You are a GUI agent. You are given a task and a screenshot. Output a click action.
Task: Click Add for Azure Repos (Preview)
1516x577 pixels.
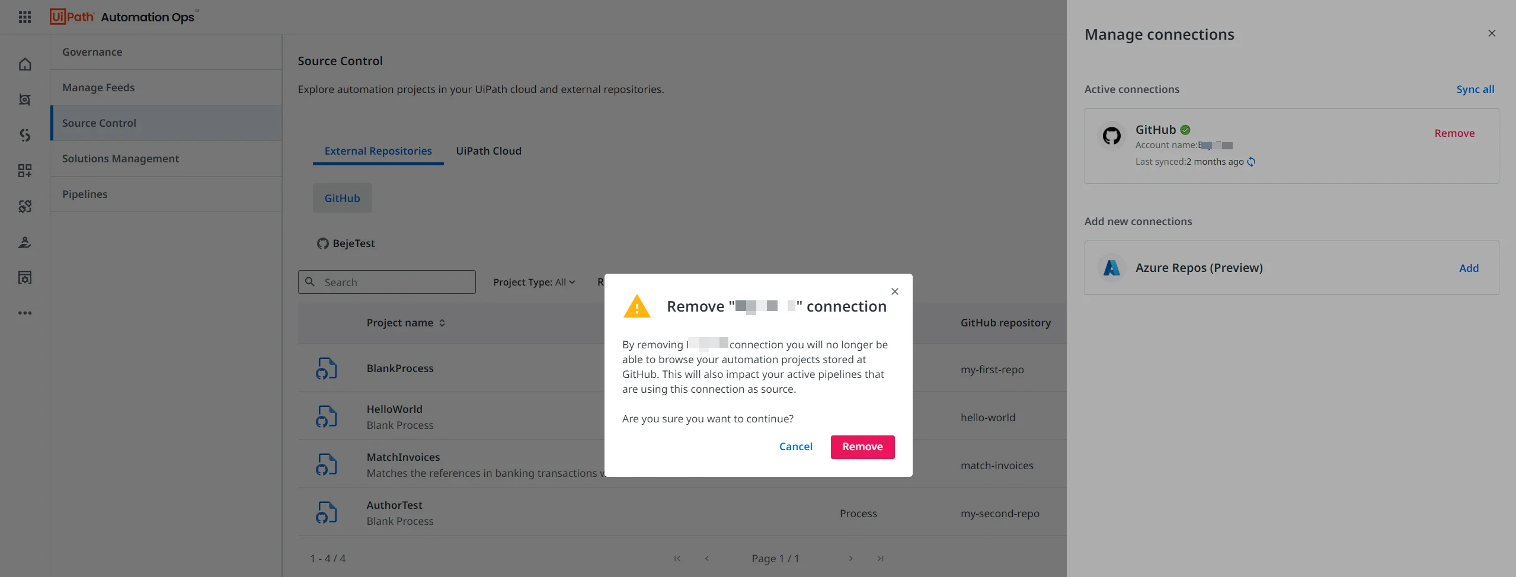[1469, 268]
